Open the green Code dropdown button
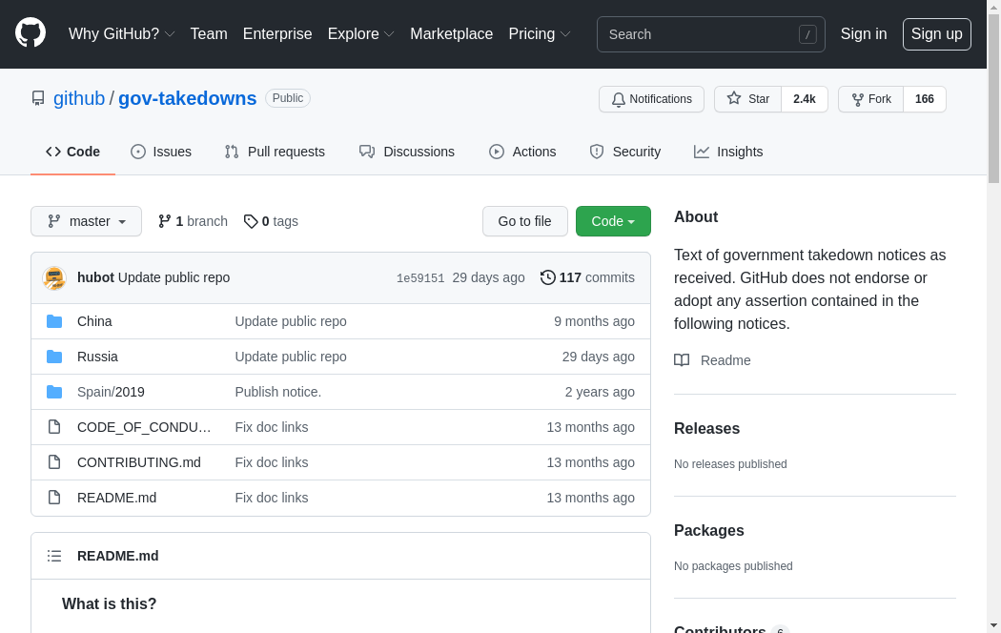Screen dimensions: 1001x633 (613, 221)
